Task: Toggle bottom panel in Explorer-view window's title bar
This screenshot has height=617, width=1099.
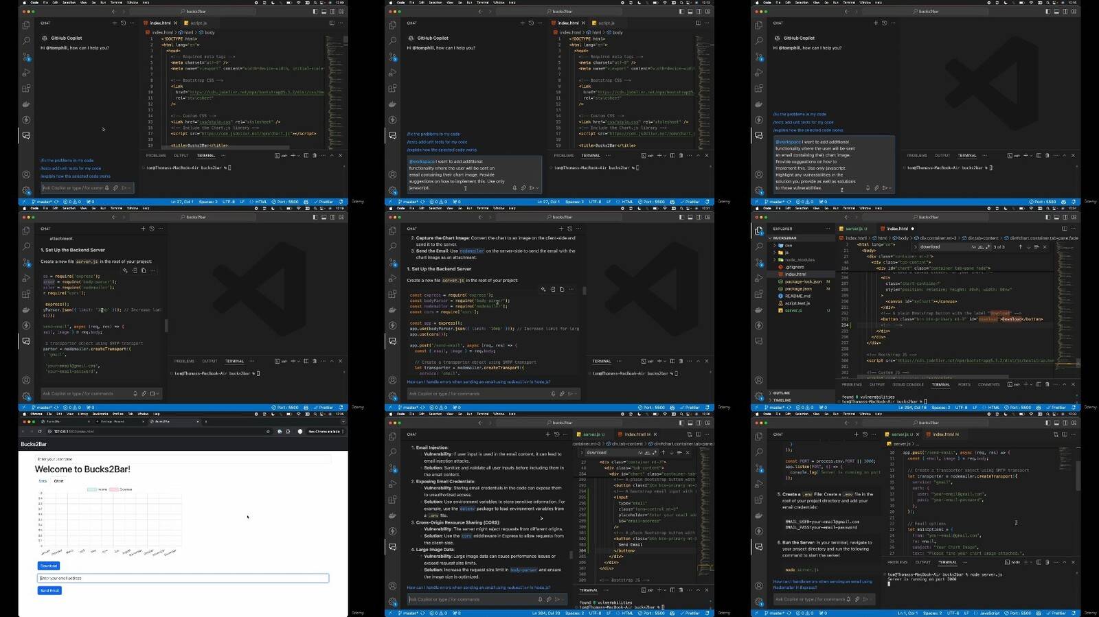Action: point(1056,217)
